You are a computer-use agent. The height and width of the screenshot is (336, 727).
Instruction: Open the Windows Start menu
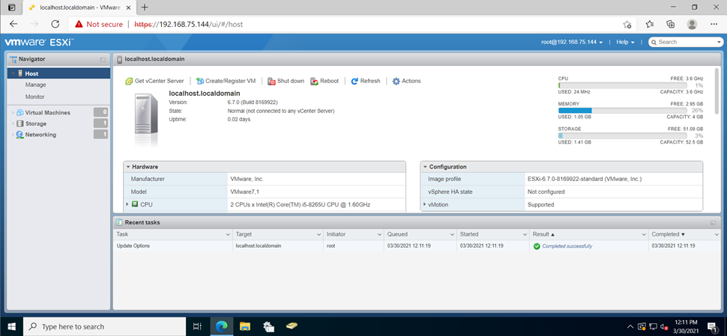point(11,326)
